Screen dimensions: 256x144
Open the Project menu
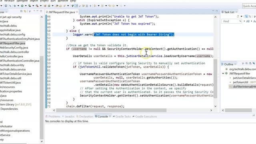(x=44, y=1)
